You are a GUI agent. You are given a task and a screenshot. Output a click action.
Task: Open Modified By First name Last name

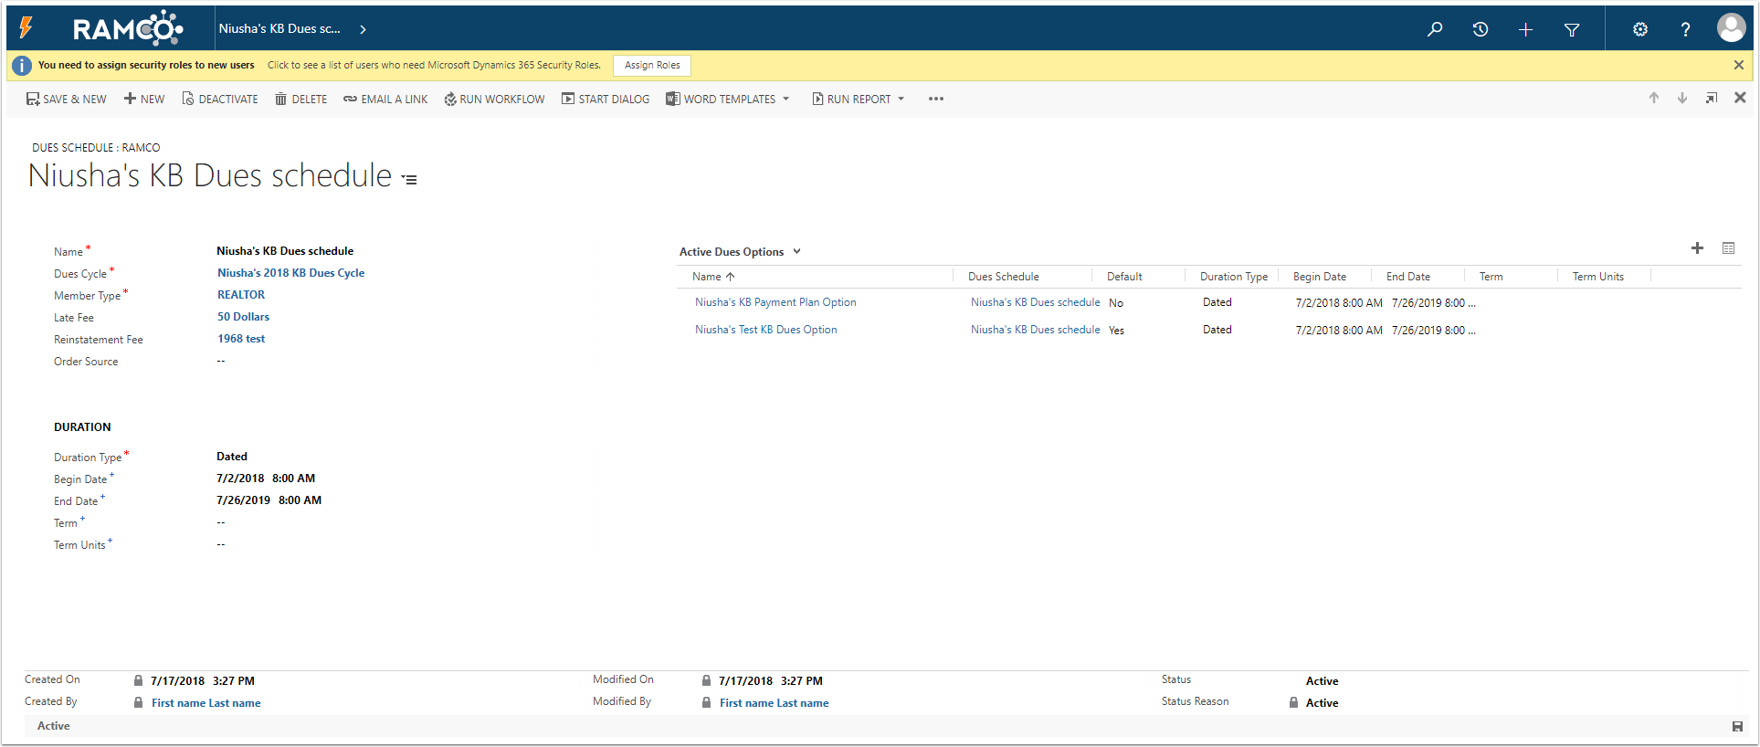(775, 703)
